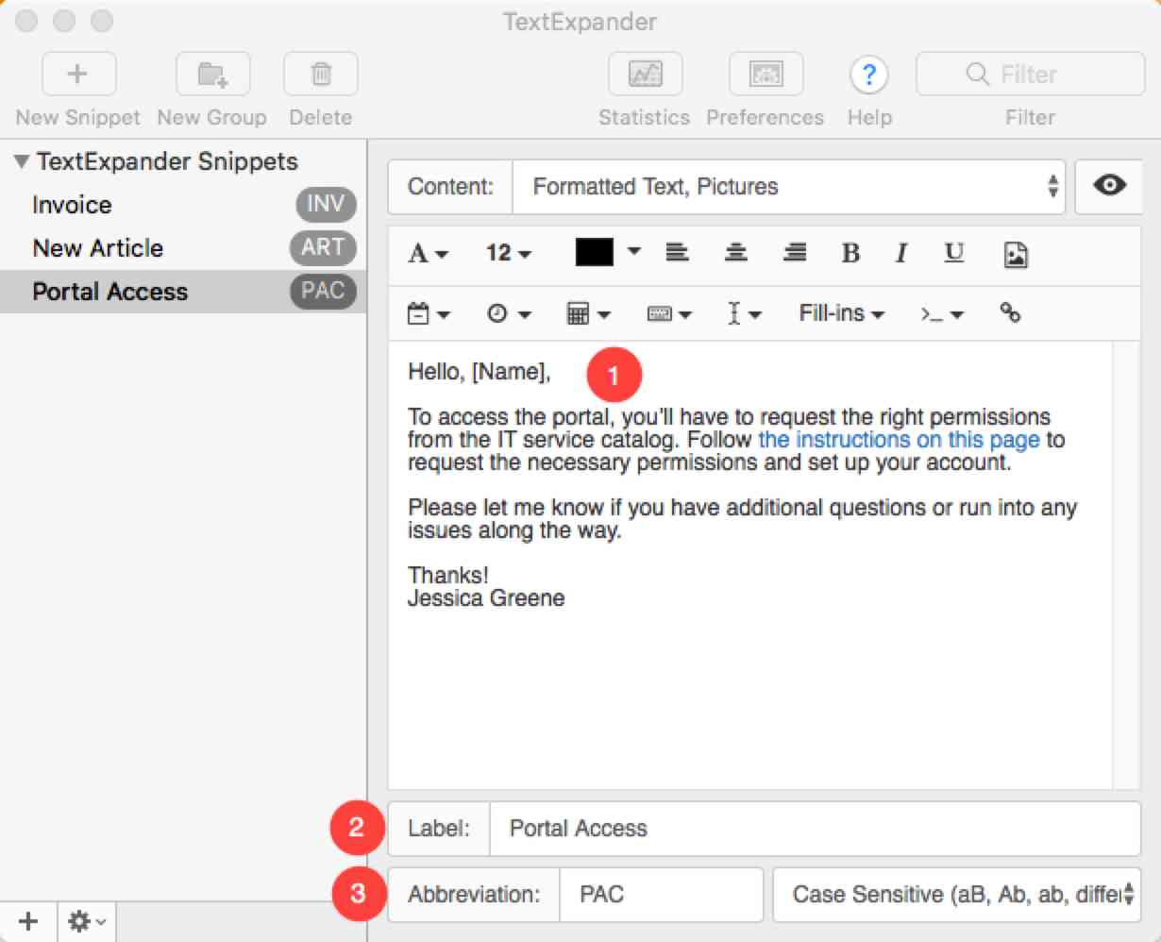Click the Statistics icon

(x=645, y=74)
